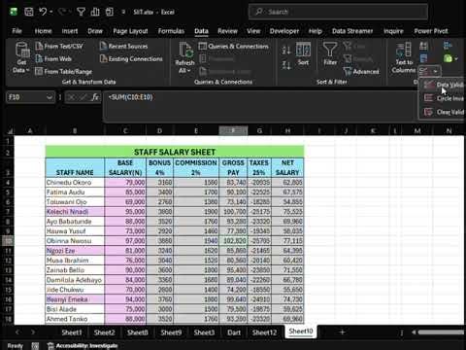
Task: Click the Select All corner of the grid
Action: tap(10, 131)
